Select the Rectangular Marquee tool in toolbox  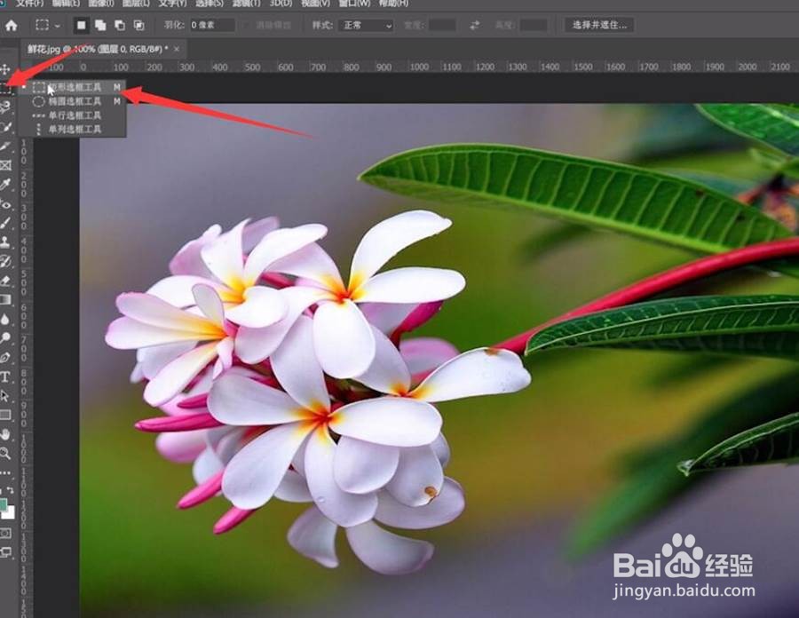click(5, 88)
